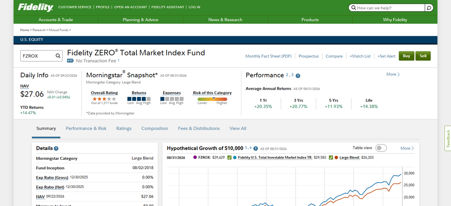This screenshot has height=206, width=451.
Task: Click the blue index legend dot
Action: pos(235,158)
